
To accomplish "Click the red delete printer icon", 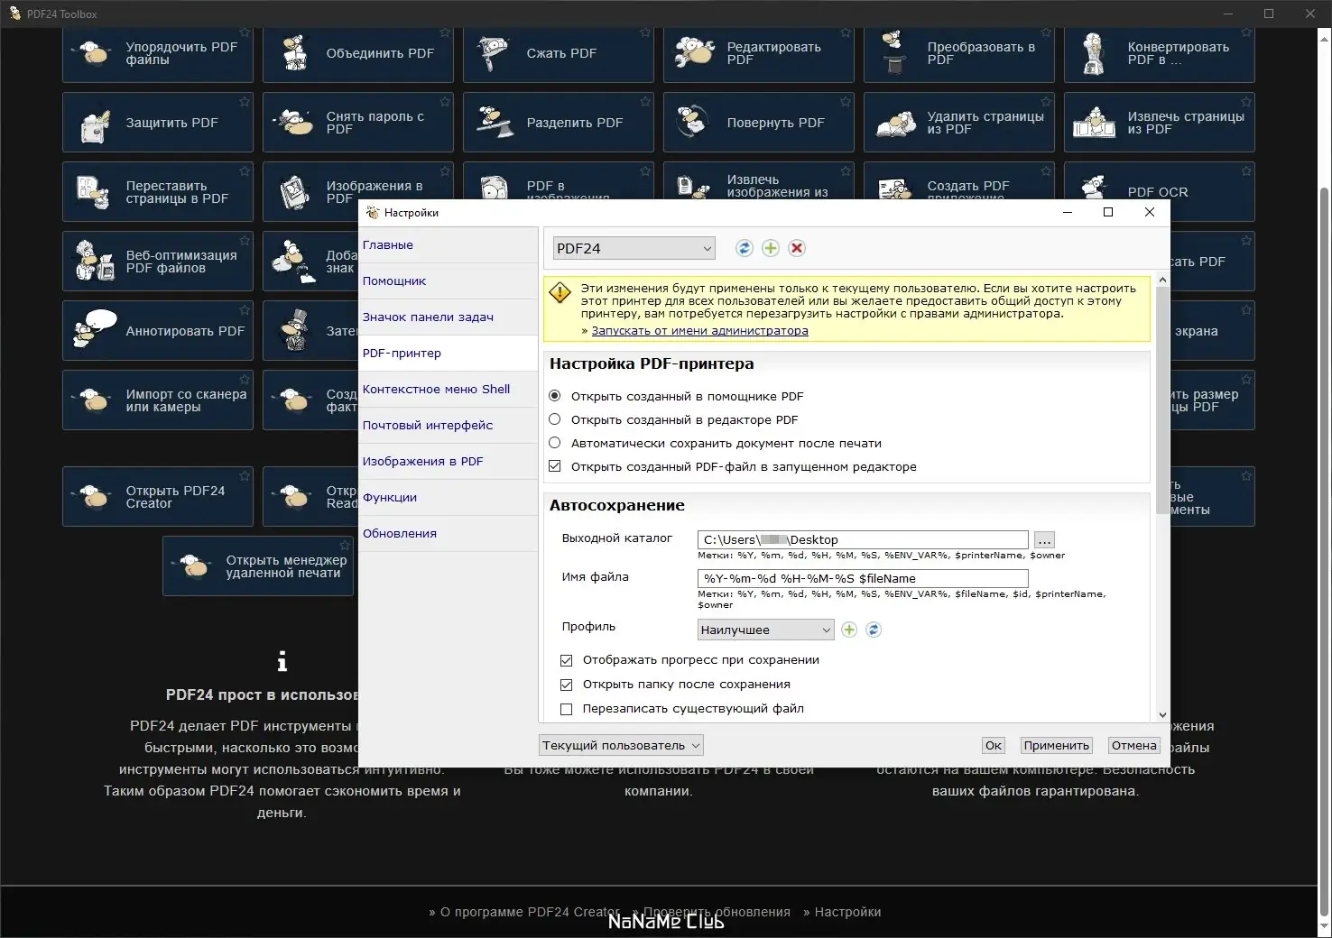I will click(x=797, y=248).
